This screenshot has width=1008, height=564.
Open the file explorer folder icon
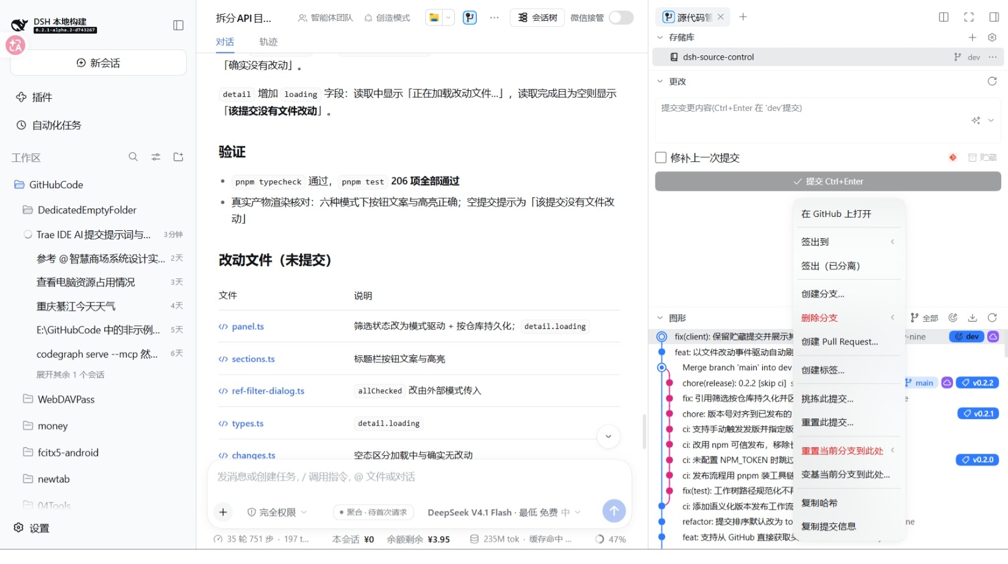pos(434,18)
